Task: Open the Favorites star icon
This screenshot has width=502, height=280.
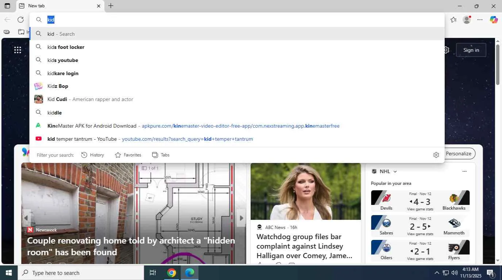Action: point(453,20)
